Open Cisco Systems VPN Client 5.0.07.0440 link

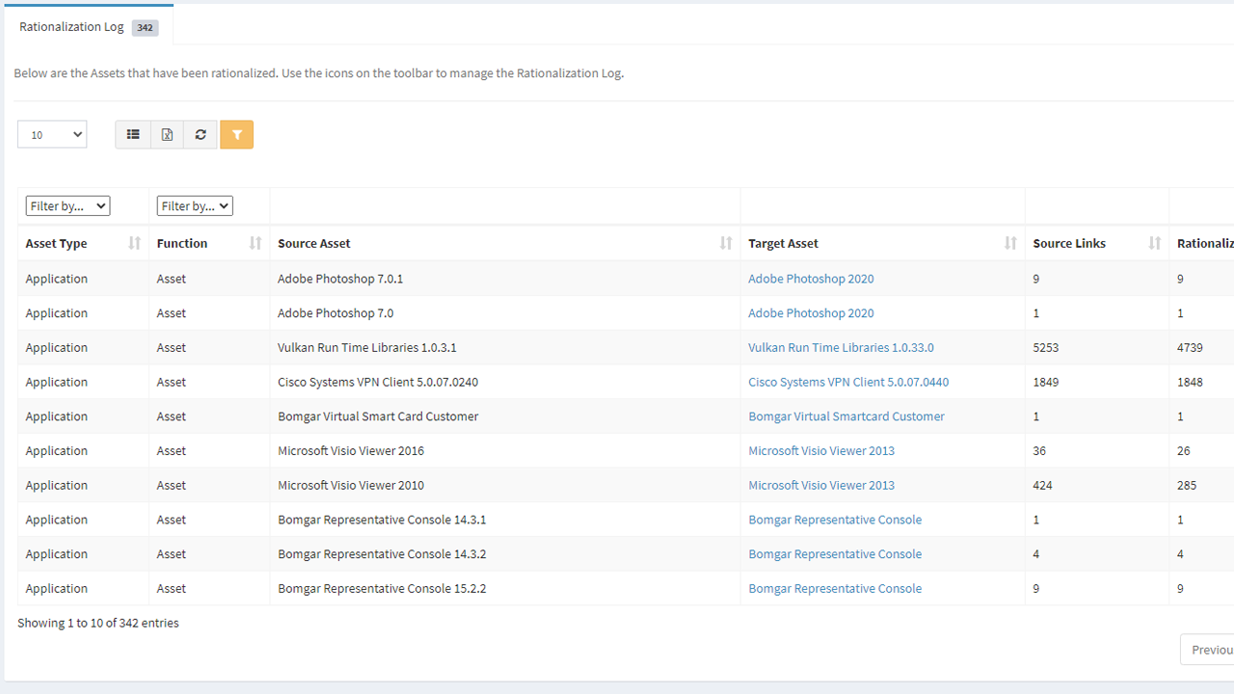pyautogui.click(x=848, y=383)
